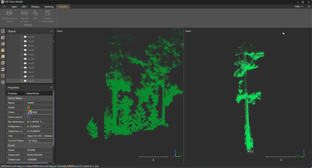The width and height of the screenshot is (312, 168).
Task: Click the zoom-to-fit icon in side toolbar
Action: tap(3, 31)
